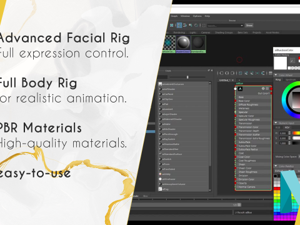Viewport: 300px width, 225px height.
Task: Switch to the Bake Sets browser tab
Action: (x=242, y=32)
